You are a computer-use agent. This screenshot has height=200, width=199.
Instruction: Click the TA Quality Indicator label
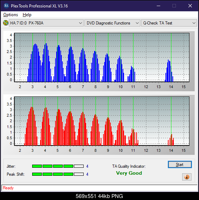coord(129,166)
